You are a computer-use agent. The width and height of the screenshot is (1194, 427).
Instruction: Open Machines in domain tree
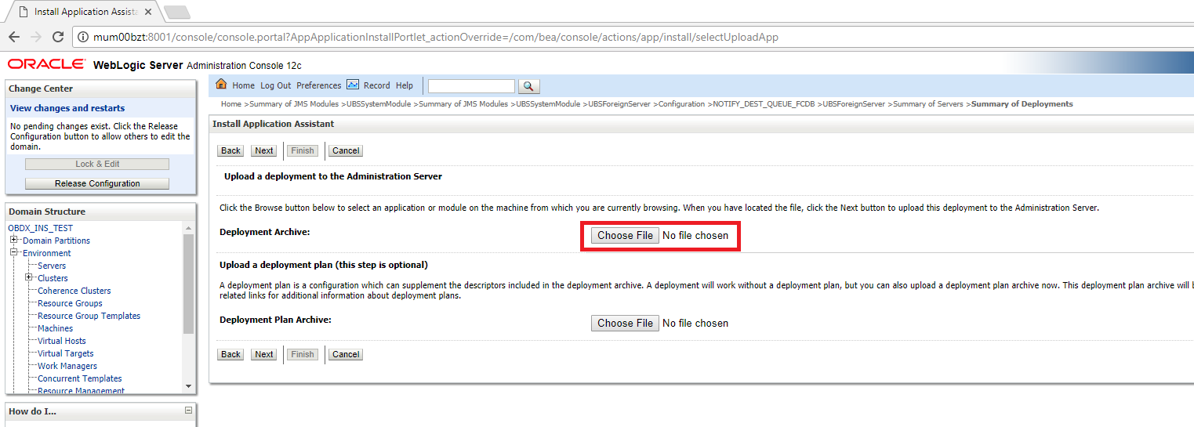pos(55,328)
